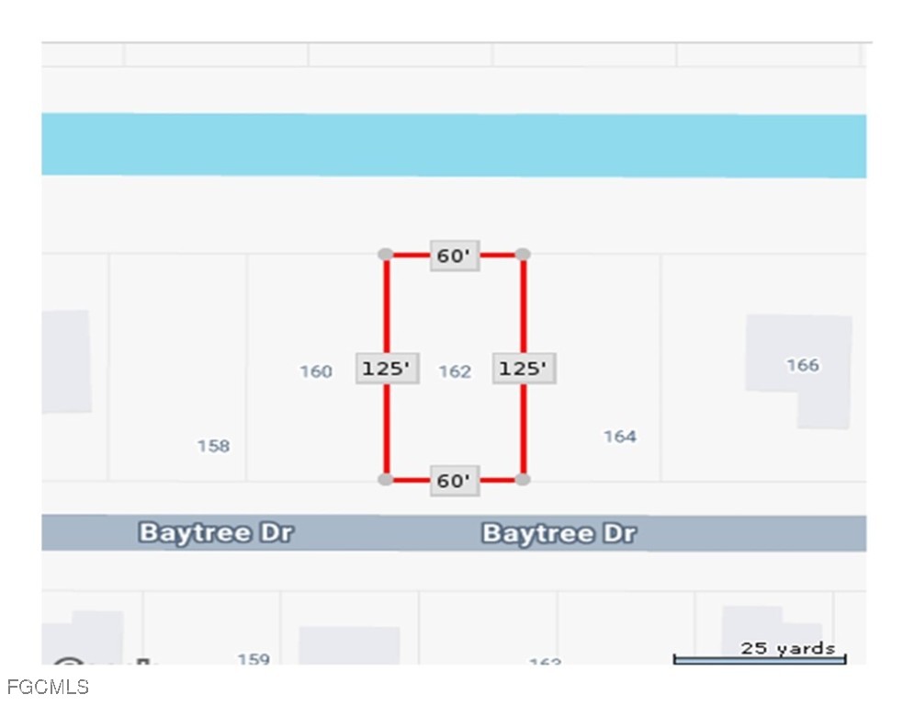Click parcel 159 label below the road
Viewport: 914px width, 706px height.
[254, 659]
